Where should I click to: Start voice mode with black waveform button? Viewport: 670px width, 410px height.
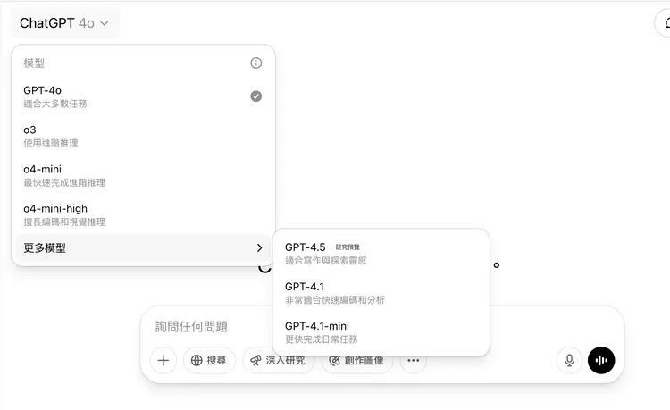click(x=601, y=361)
